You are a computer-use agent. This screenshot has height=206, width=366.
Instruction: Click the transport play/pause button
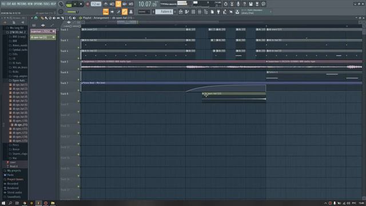tap(75, 4)
